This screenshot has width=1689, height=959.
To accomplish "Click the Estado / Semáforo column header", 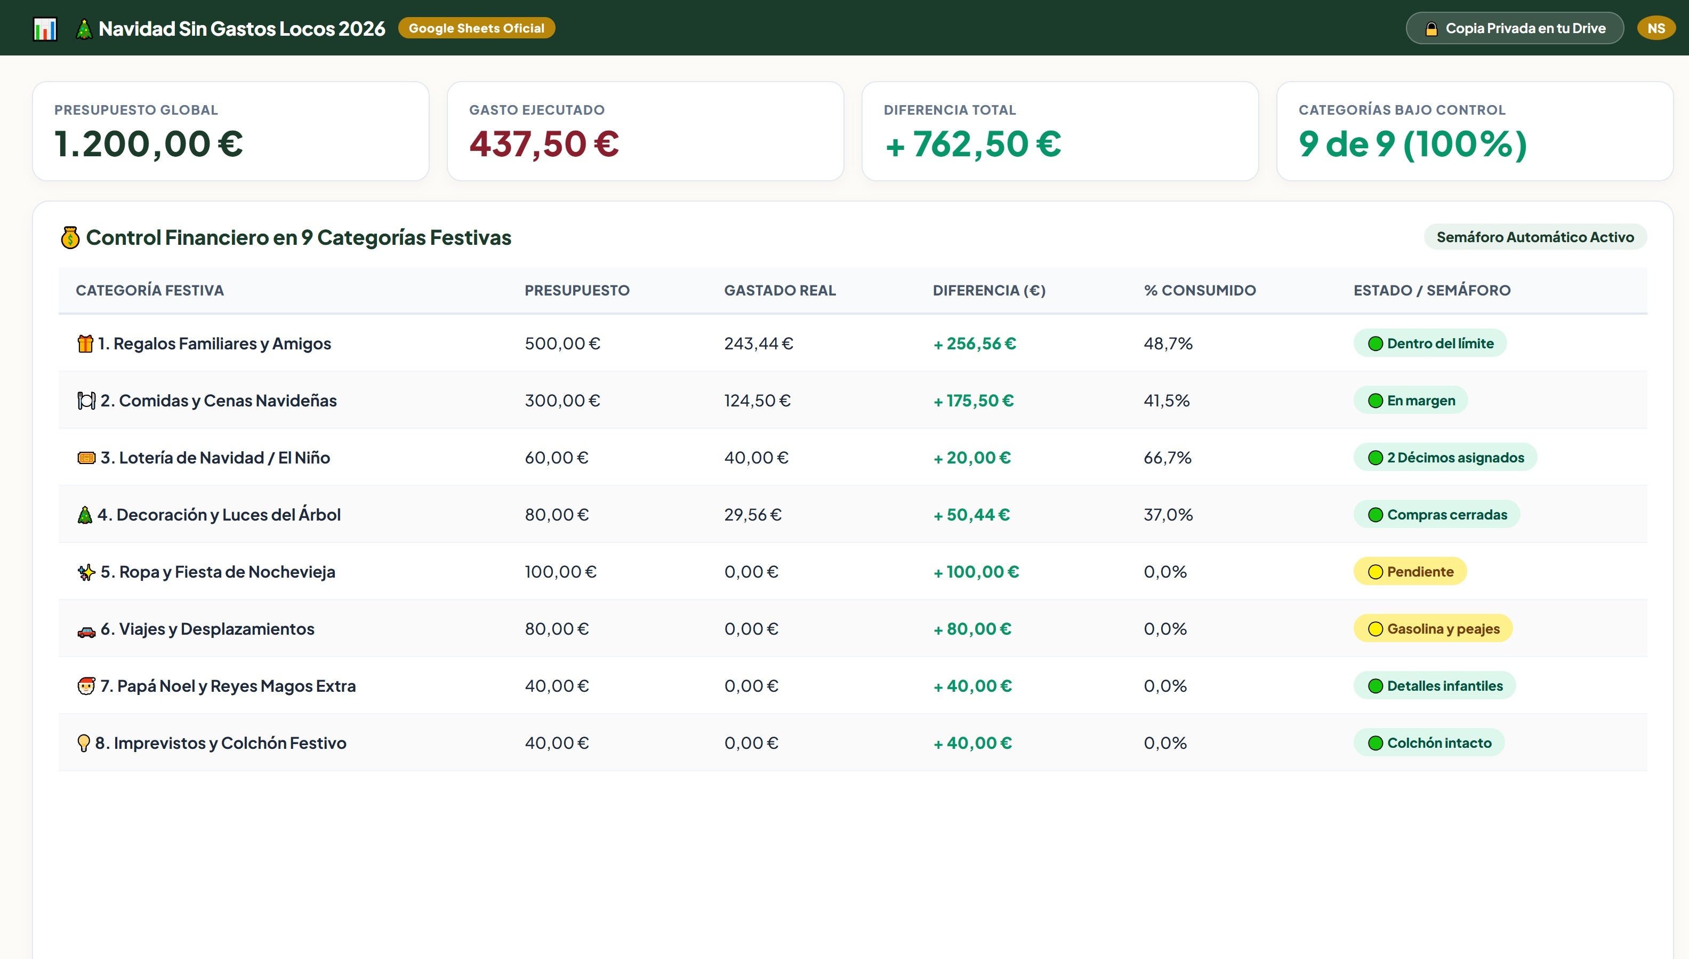I will pyautogui.click(x=1433, y=291).
